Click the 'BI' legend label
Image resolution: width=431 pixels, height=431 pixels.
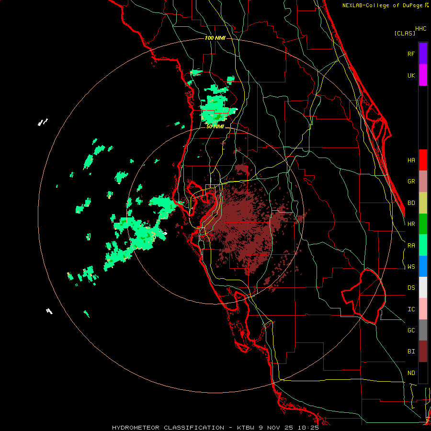[411, 352]
